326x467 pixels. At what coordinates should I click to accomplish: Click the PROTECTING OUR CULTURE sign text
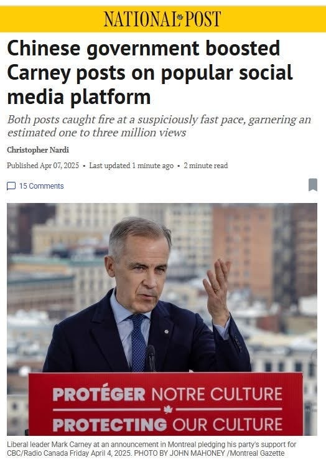click(167, 425)
